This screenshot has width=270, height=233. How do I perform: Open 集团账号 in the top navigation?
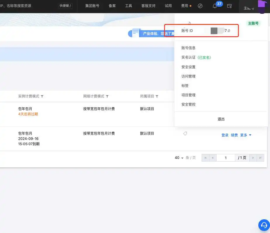point(92,6)
